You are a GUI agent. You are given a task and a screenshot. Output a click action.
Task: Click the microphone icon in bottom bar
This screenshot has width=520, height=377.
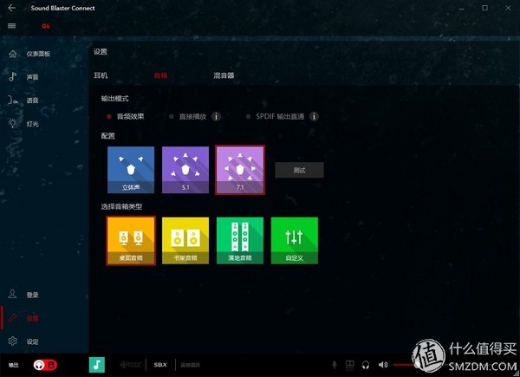point(335,365)
